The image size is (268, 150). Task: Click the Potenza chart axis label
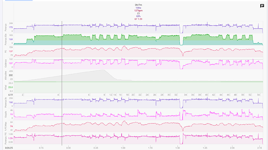[6, 27]
